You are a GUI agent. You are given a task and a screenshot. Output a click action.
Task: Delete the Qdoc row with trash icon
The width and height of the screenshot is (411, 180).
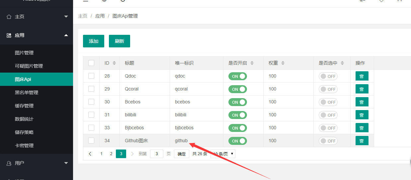tap(362, 76)
